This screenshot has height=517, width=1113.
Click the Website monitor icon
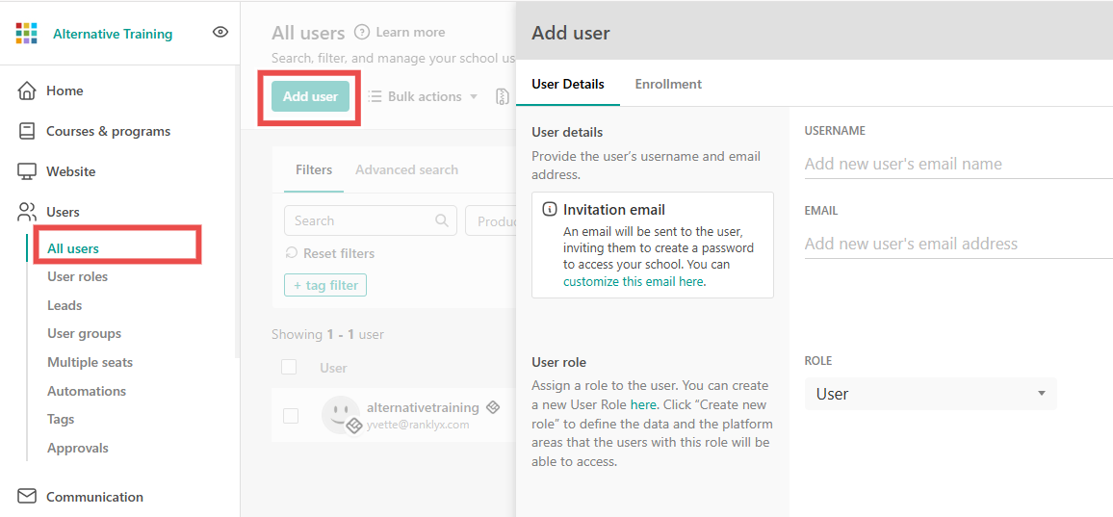[x=27, y=171]
